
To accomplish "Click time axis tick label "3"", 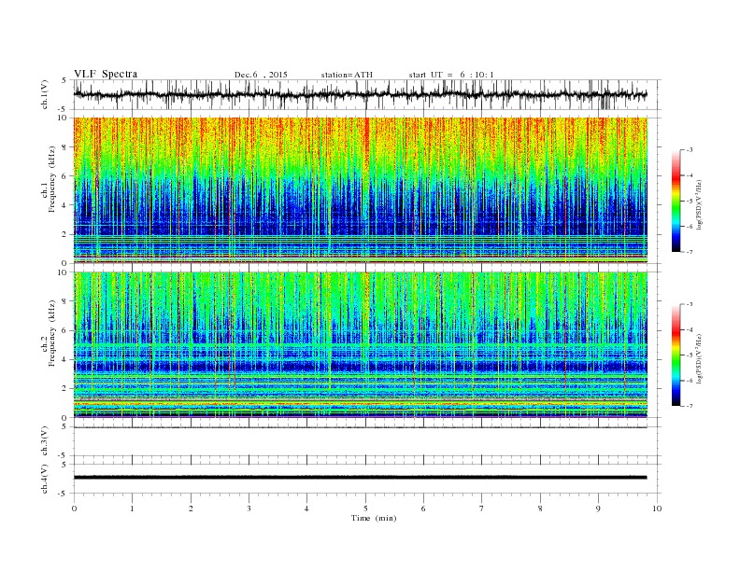I will [x=249, y=508].
